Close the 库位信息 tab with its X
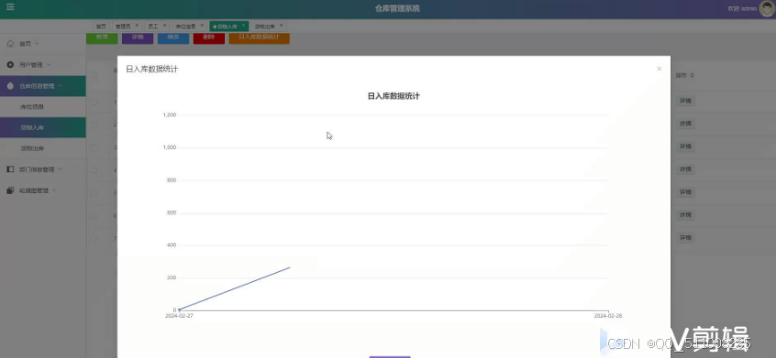The width and height of the screenshot is (776, 358). click(202, 26)
